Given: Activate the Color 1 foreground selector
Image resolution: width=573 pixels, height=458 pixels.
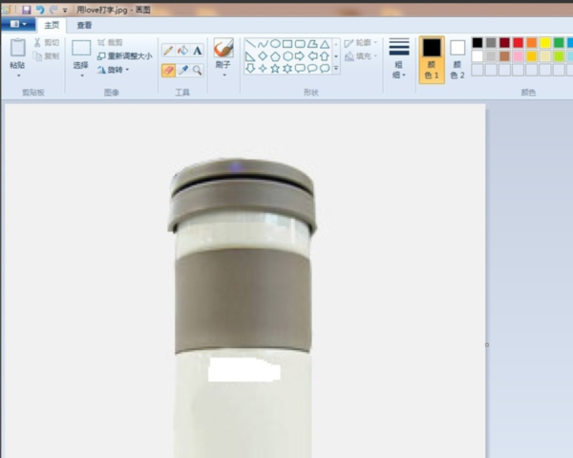Looking at the screenshot, I should coord(432,59).
